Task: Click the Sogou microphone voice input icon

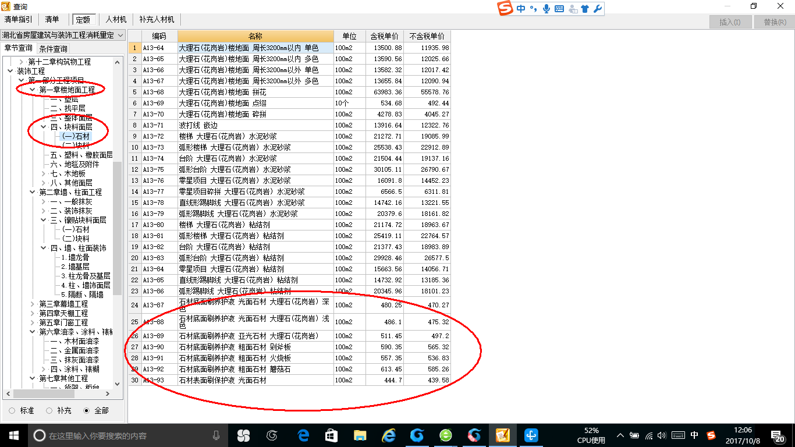Action: coord(546,8)
